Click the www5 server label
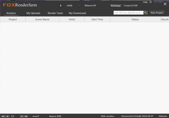The height and width of the screenshot is (118, 169). (36, 116)
